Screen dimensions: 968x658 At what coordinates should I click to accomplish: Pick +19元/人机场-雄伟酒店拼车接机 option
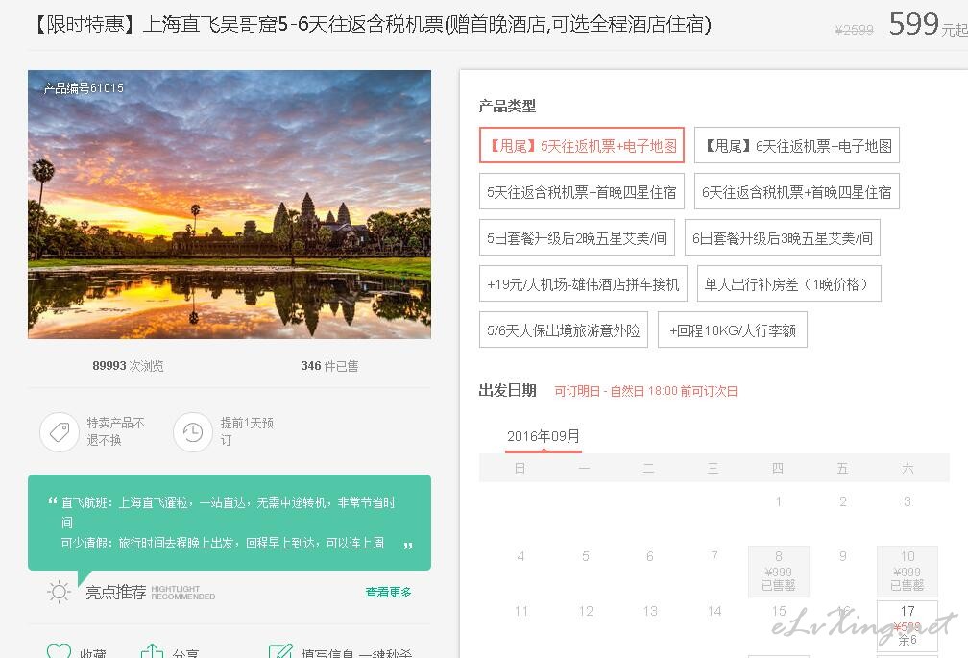click(x=583, y=284)
